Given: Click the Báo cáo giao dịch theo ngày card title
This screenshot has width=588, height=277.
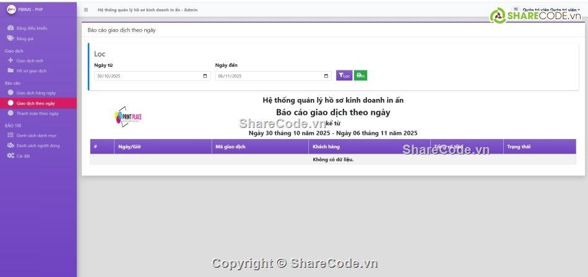Looking at the screenshot, I should coord(121,30).
